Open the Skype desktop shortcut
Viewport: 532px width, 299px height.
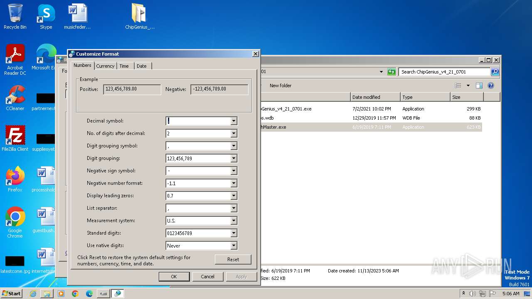[46, 17]
